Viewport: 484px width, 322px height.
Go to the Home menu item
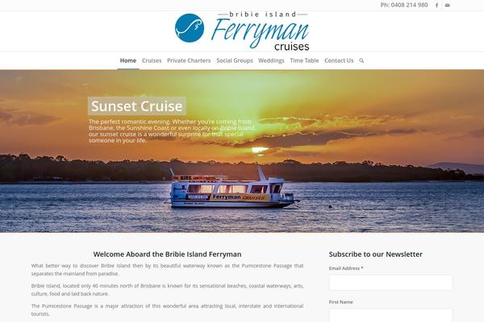tap(128, 60)
